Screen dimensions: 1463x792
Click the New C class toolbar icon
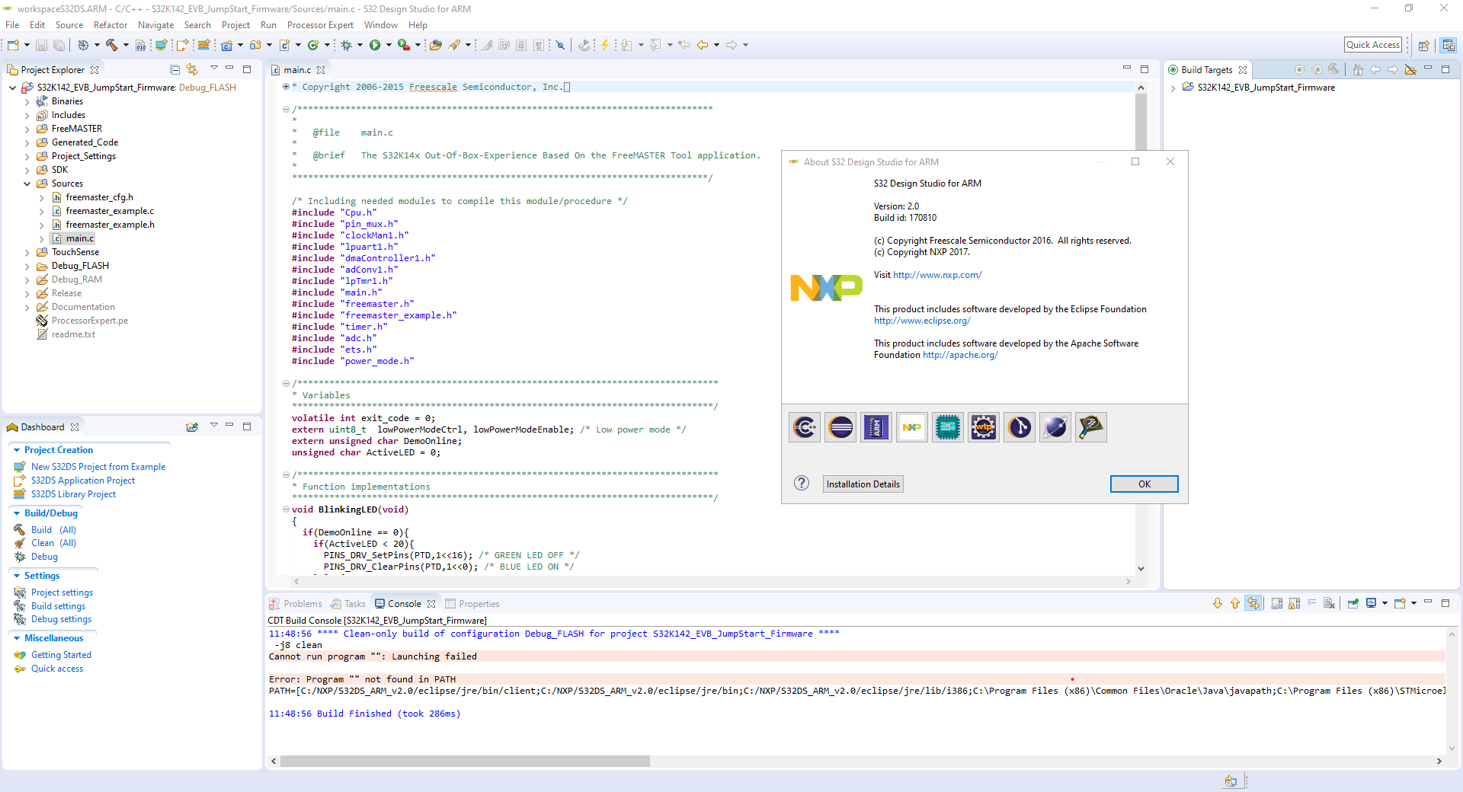[x=312, y=45]
